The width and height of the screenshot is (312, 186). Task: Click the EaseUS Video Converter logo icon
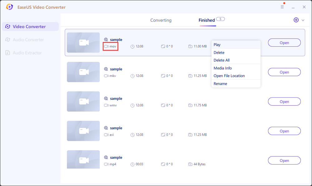pos(10,7)
